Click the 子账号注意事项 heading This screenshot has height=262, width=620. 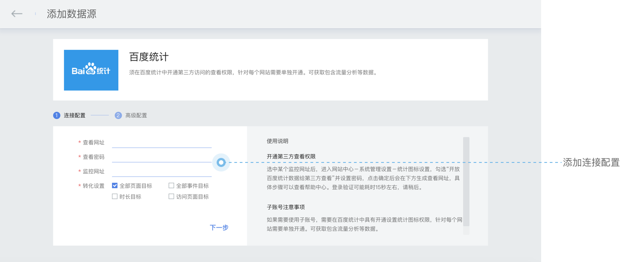click(286, 207)
